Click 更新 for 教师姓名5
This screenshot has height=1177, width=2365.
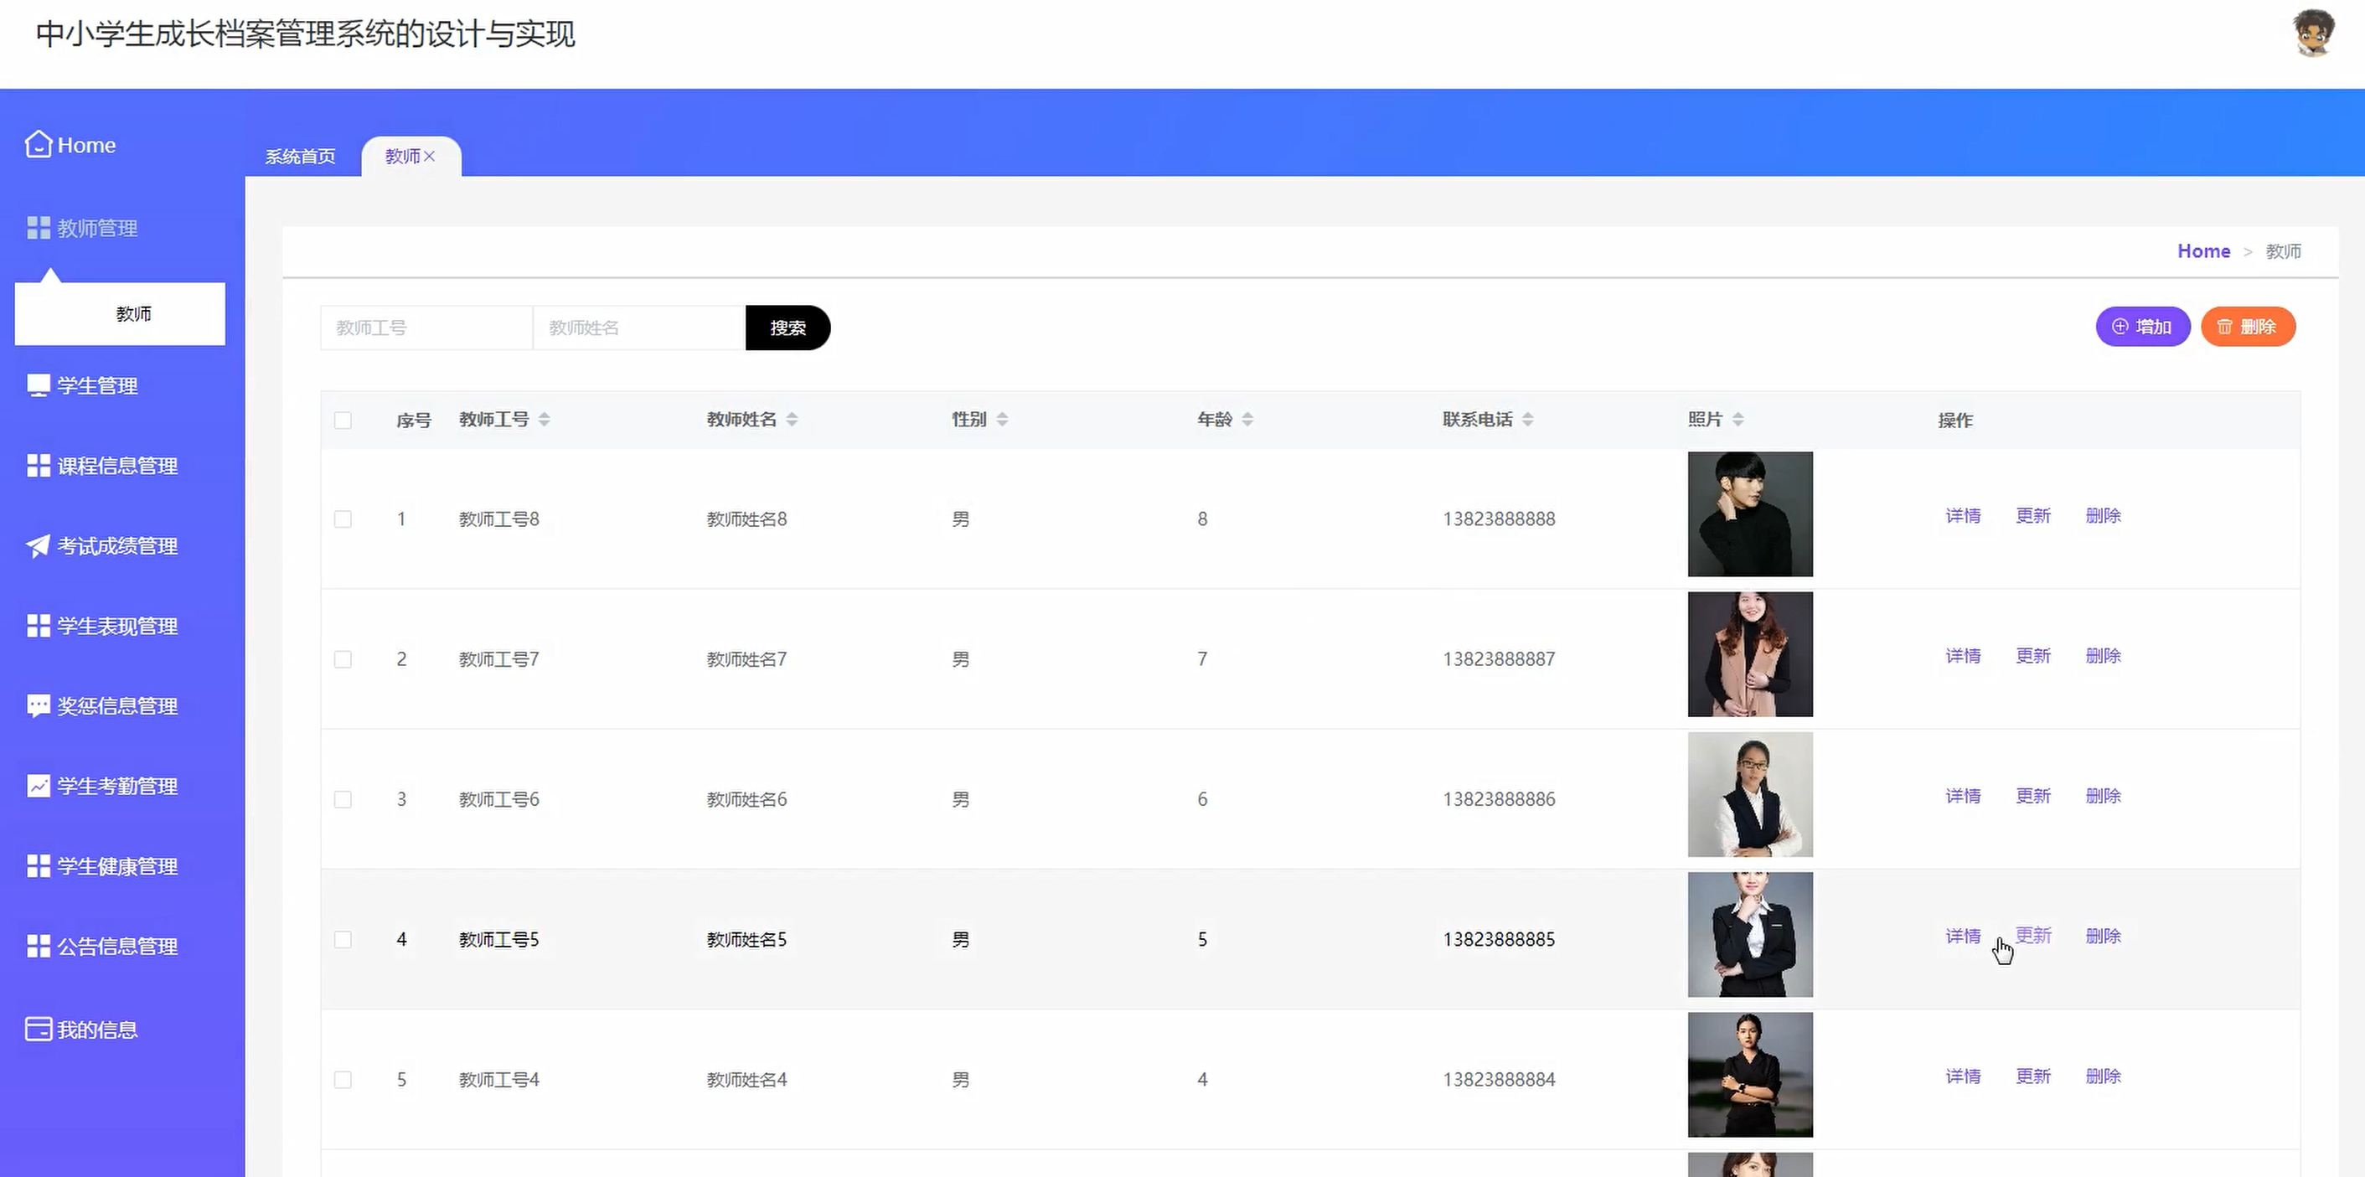click(x=2032, y=936)
